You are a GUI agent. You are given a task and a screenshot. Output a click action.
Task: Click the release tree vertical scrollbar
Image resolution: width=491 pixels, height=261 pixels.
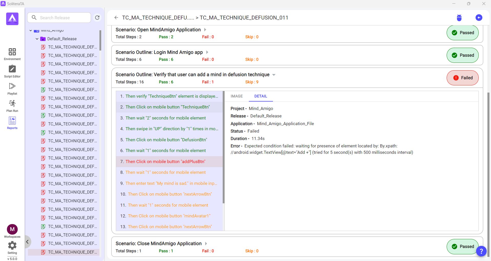click(x=100, y=41)
